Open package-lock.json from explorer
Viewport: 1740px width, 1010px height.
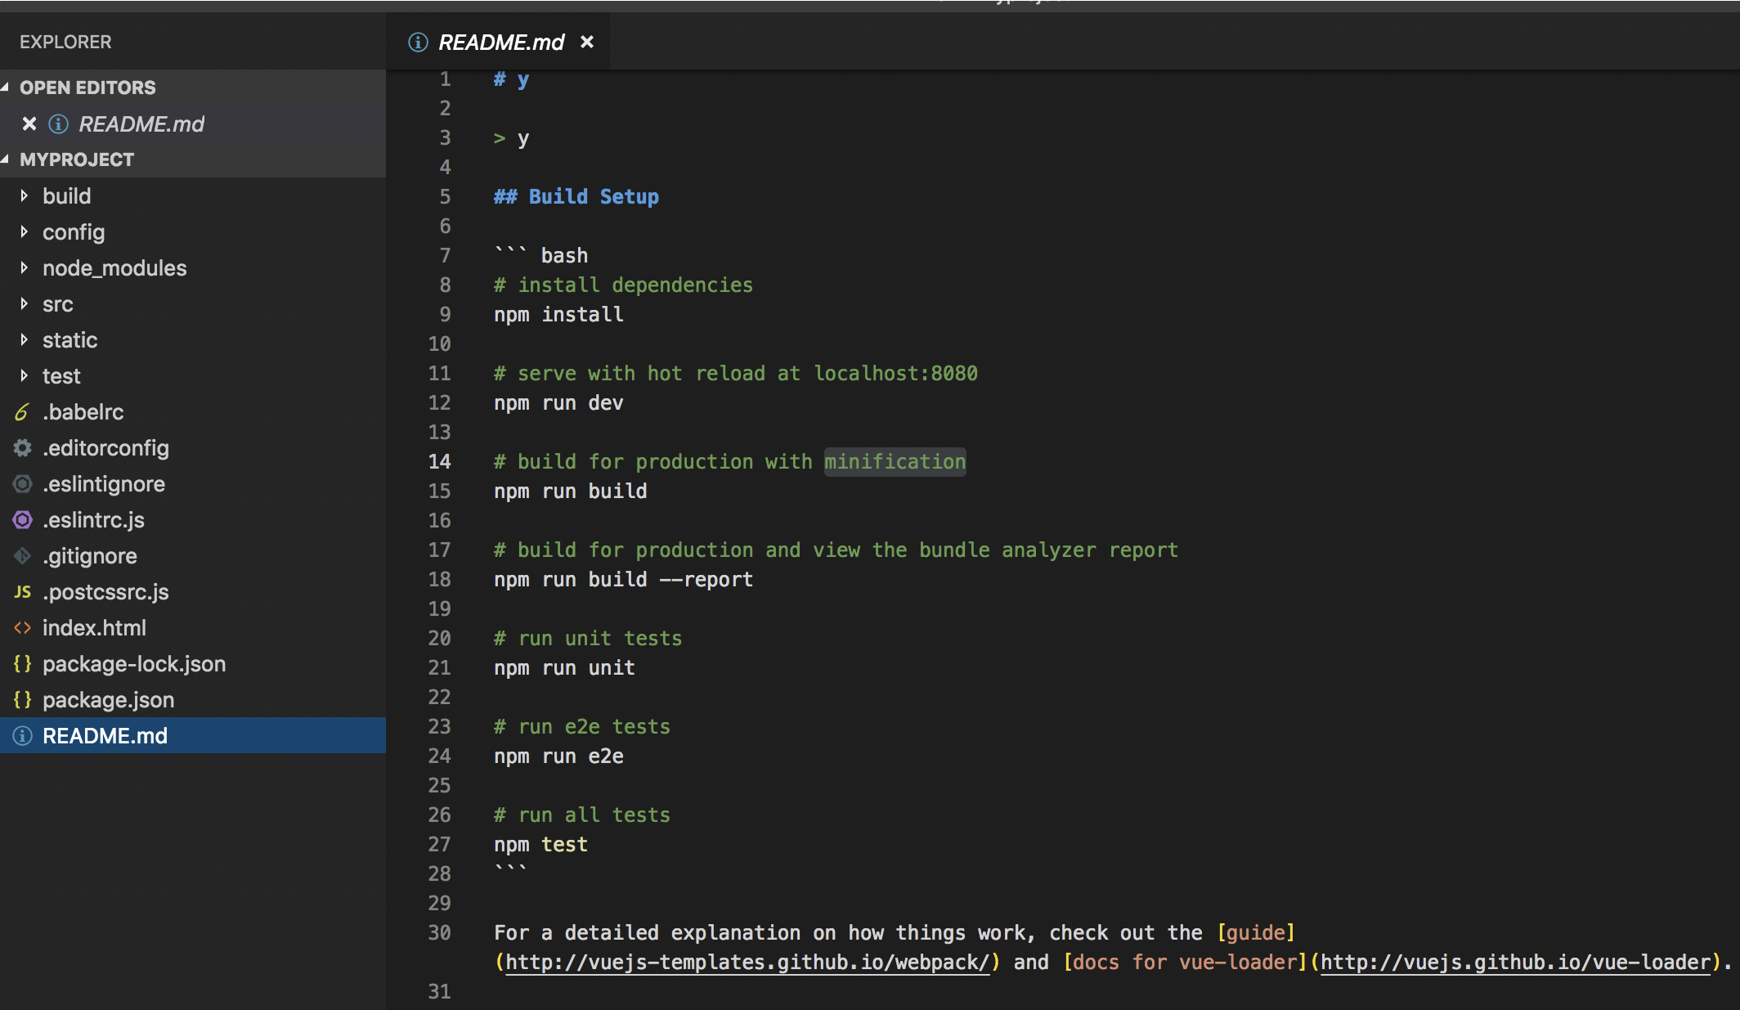[134, 664]
